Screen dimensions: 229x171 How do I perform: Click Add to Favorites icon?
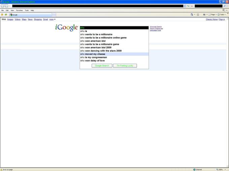tap(6, 14)
